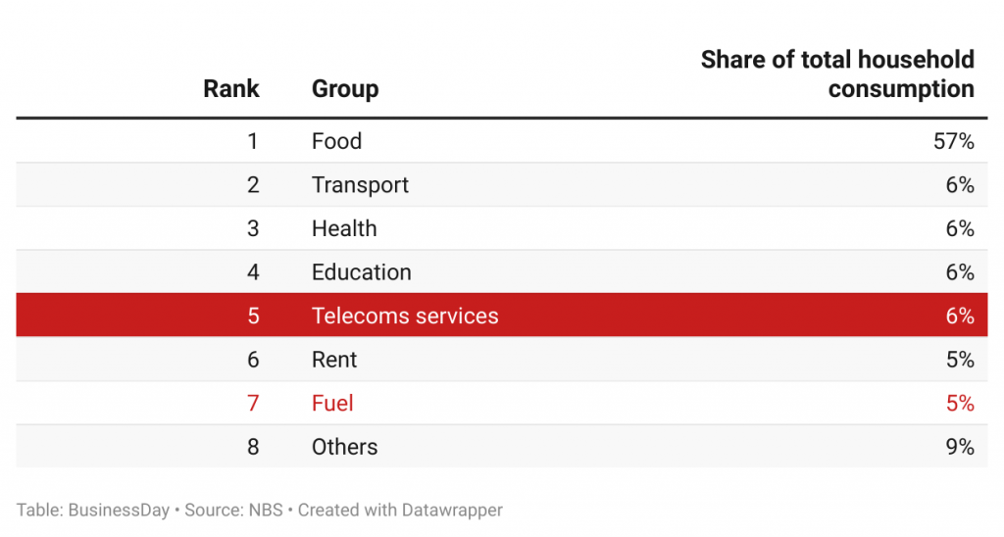Select the red Fuel label
Screen dimensions: 1004x537
click(x=332, y=403)
